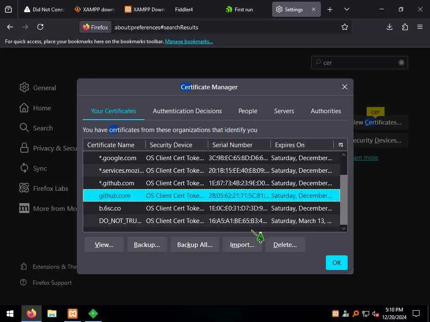This screenshot has width=430, height=322.
Task: Confirm with the OK button
Action: pyautogui.click(x=336, y=262)
